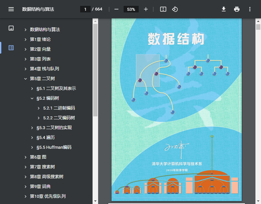The image size is (261, 204).
Task: Click the 53% zoom level field
Action: [131, 9]
